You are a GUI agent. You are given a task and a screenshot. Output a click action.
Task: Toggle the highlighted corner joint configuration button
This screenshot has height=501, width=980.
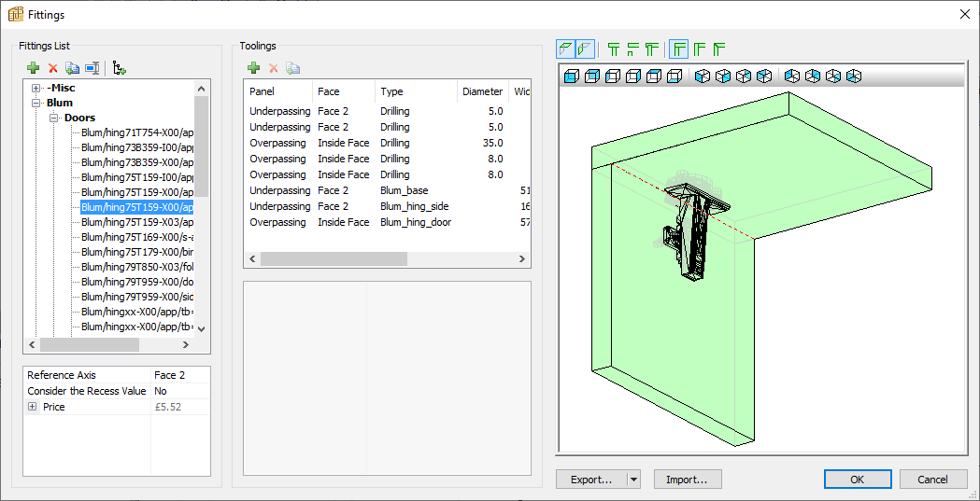679,48
